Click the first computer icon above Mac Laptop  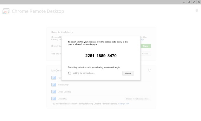[x=54, y=78]
